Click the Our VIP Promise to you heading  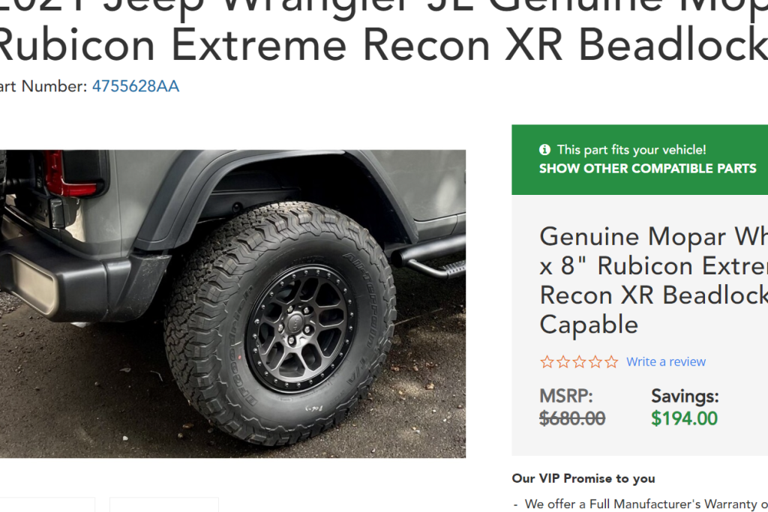[583, 479]
